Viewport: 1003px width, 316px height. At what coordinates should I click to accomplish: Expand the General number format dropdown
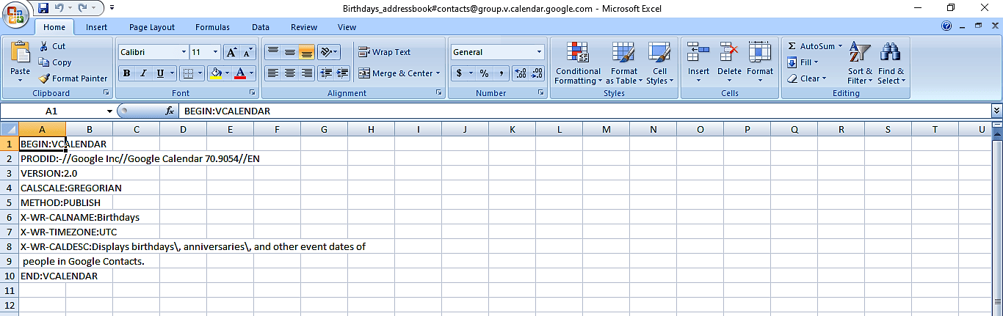click(x=539, y=52)
